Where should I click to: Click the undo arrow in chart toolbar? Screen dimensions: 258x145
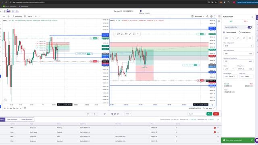click(x=35, y=17)
